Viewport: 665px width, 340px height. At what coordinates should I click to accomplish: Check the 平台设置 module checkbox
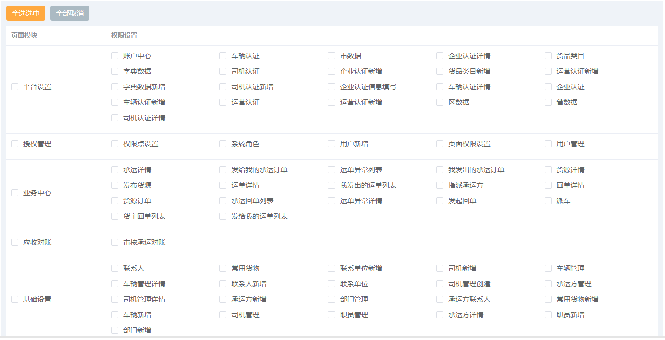pos(15,87)
